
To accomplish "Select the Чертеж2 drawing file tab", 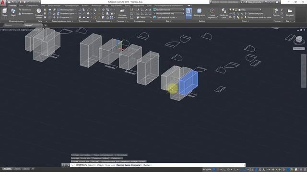I will coord(32,25).
